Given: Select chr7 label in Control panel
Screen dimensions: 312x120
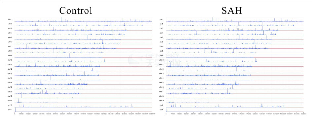Looking at the screenshot, I should (10, 47).
